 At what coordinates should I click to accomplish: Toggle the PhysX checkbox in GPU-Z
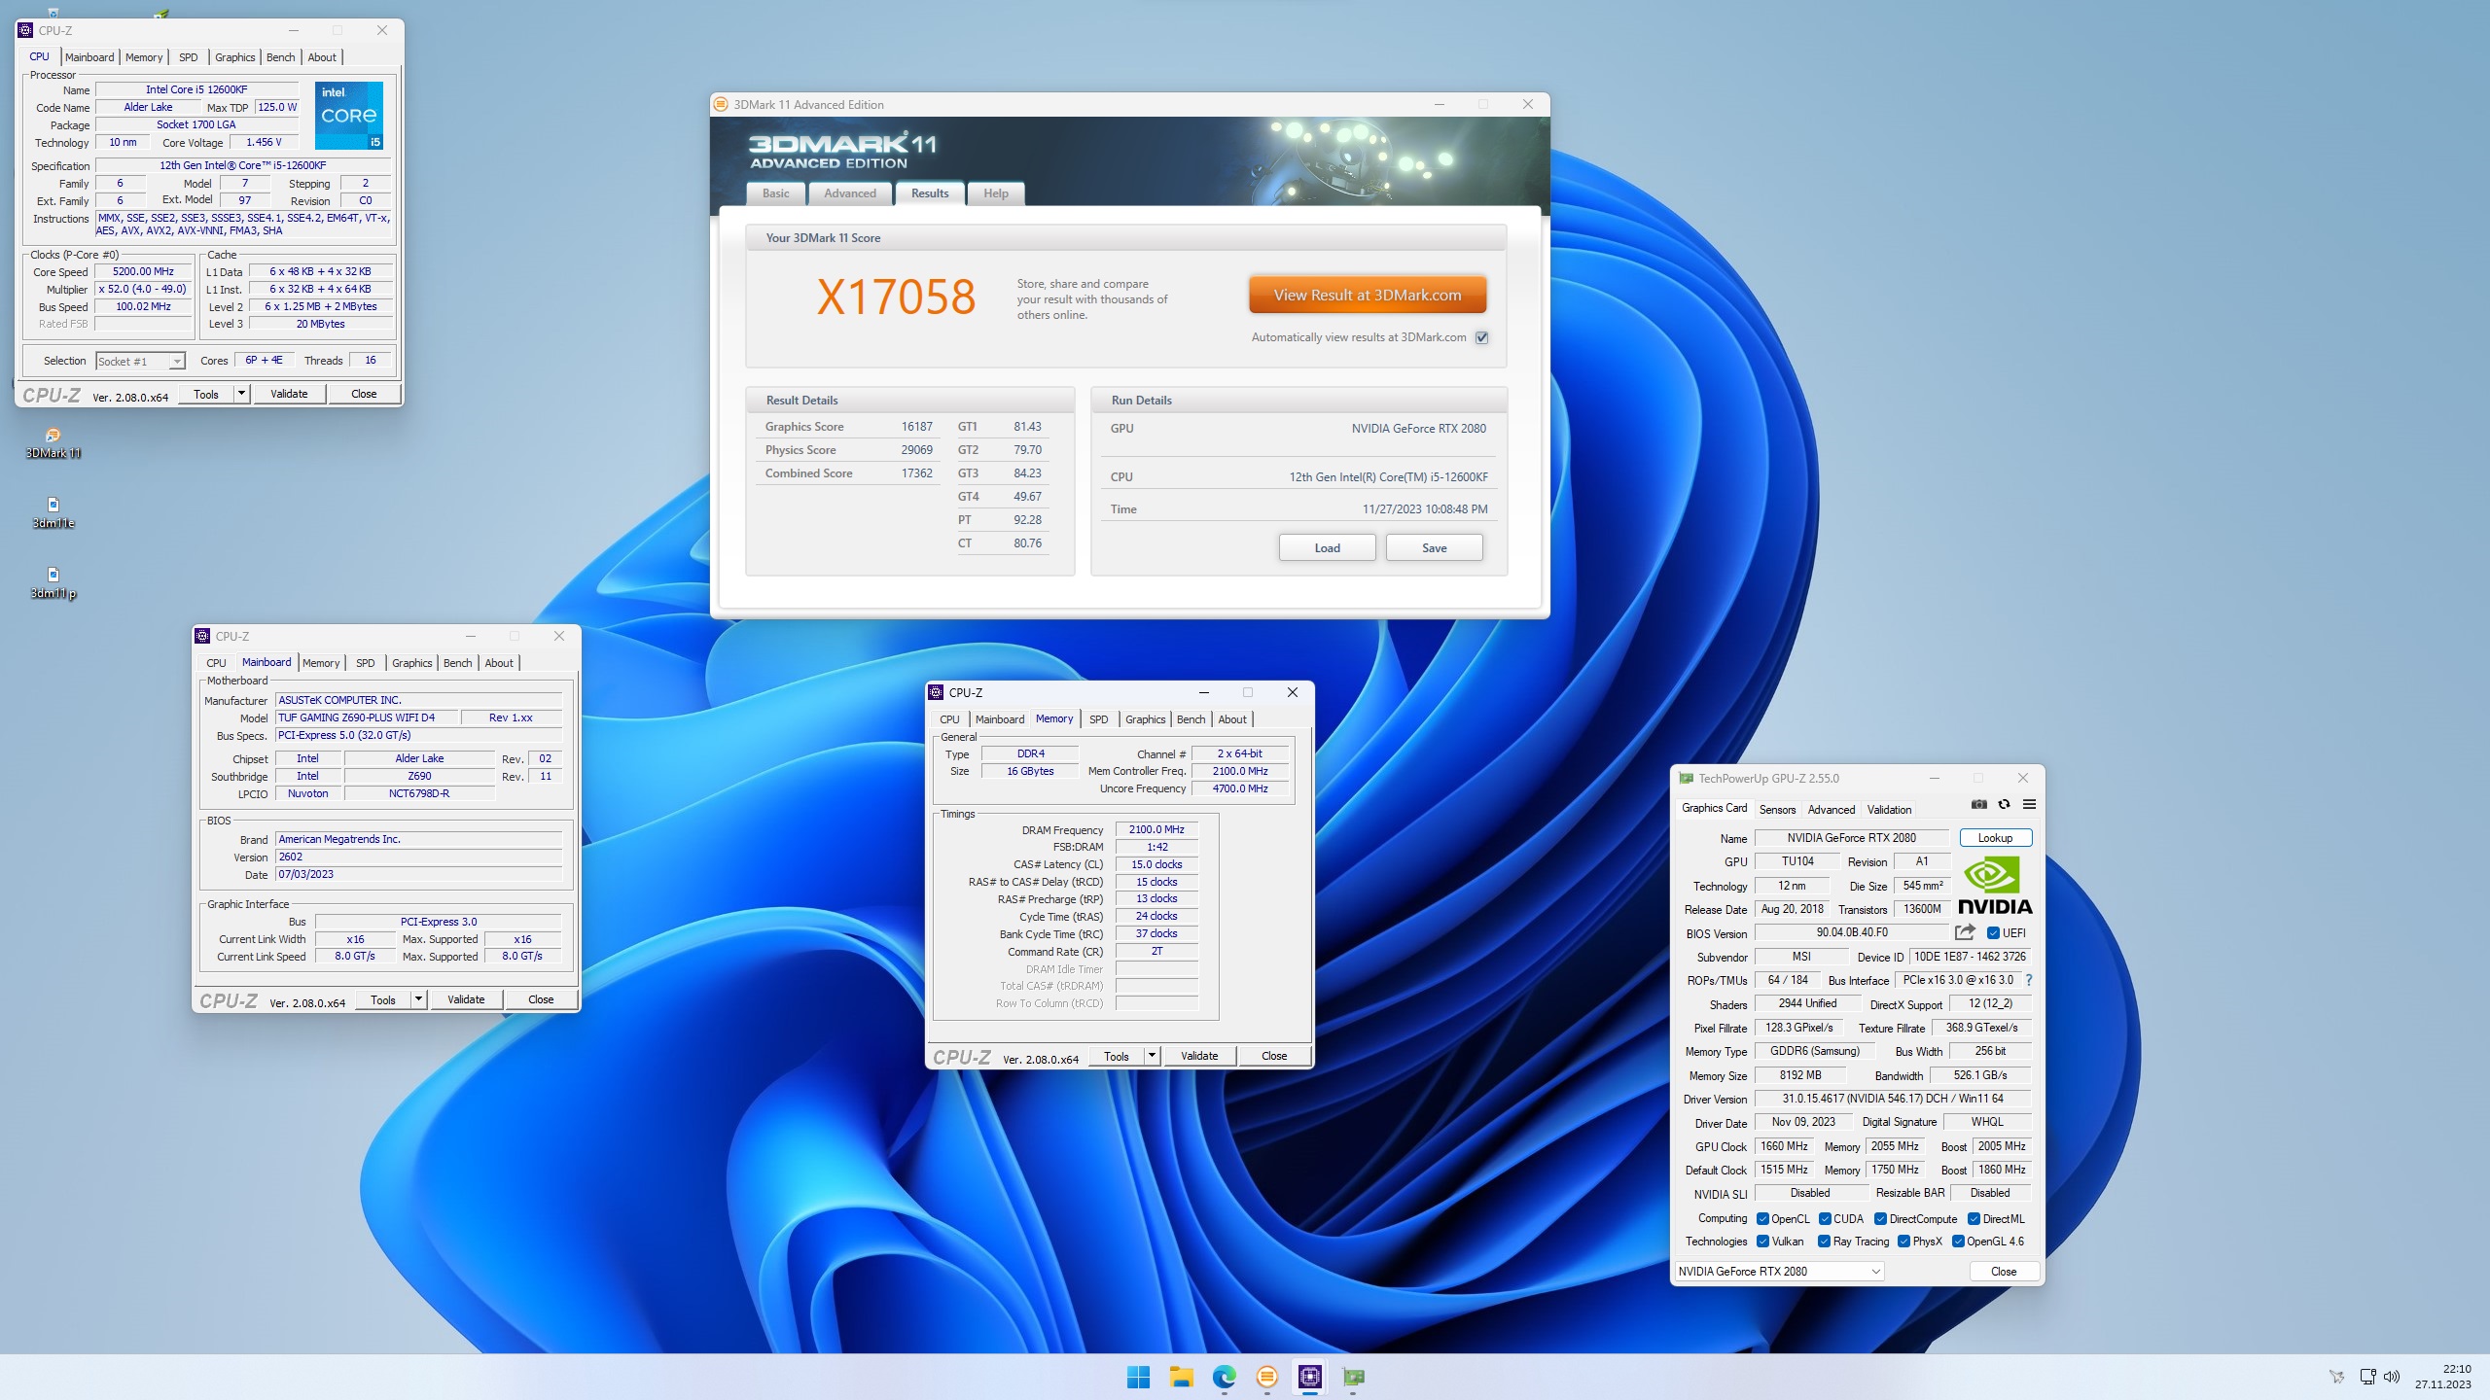pos(1903,1242)
